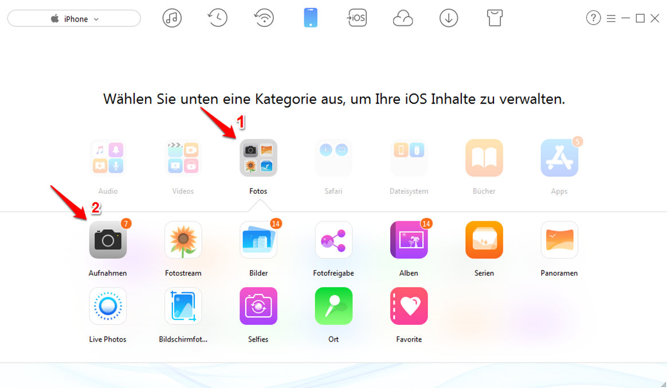
Task: Open the iTunes library music icon
Action: pyautogui.click(x=172, y=18)
